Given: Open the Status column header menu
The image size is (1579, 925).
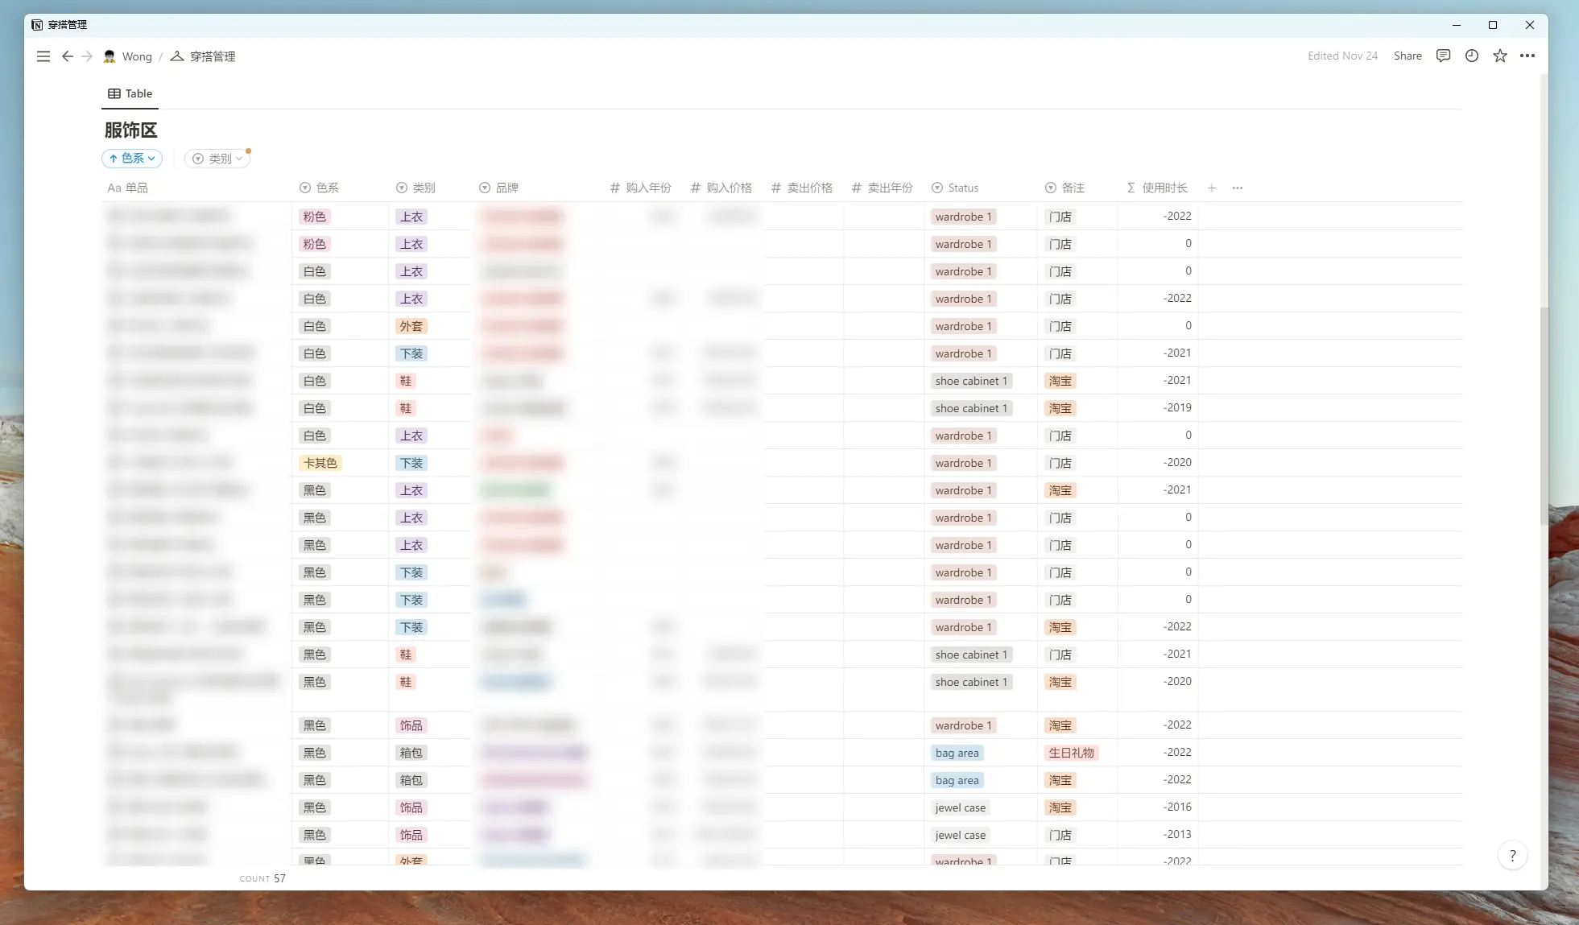Looking at the screenshot, I should (962, 188).
